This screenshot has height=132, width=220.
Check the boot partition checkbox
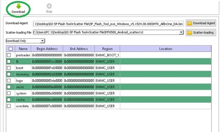[x=9, y=68]
